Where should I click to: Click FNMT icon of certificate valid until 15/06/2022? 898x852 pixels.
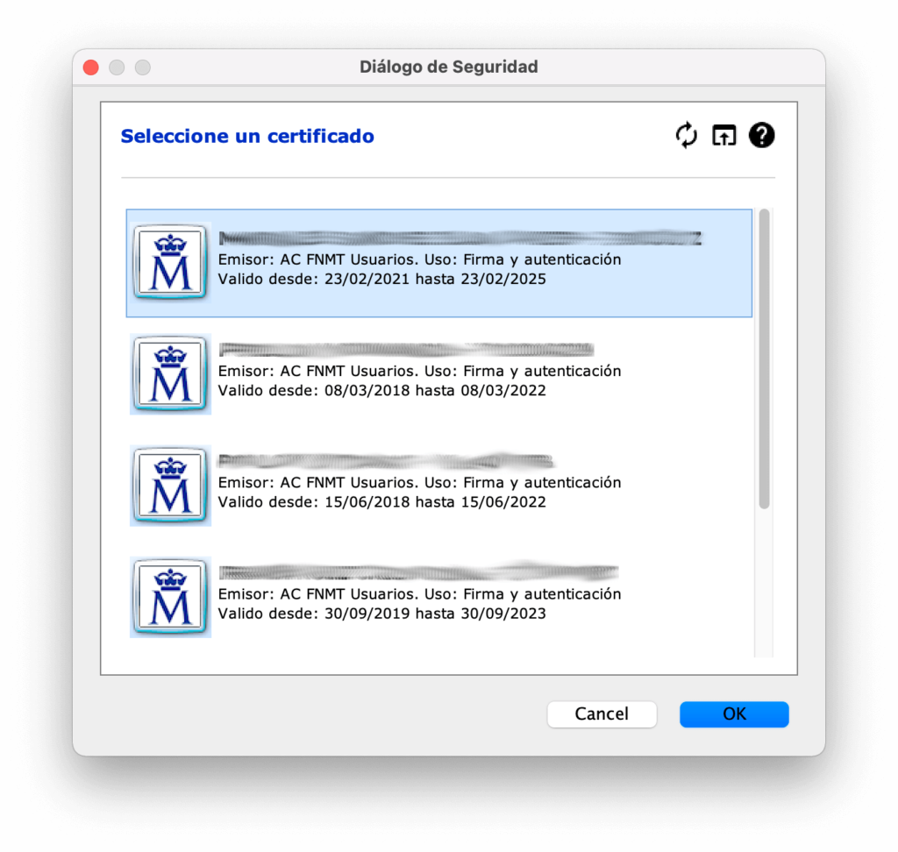(170, 486)
